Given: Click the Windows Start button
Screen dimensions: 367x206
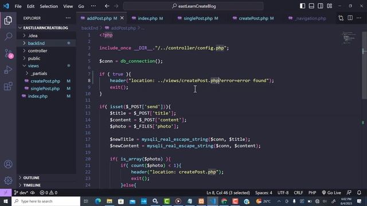Looking at the screenshot, I should click(6, 201).
